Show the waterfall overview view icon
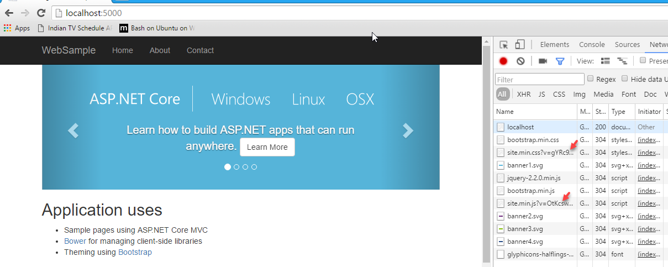Screen dimensions: 668x267 click(622, 61)
